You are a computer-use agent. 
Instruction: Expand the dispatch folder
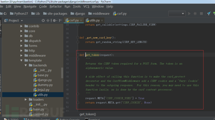pyautogui.click(x=21, y=41)
